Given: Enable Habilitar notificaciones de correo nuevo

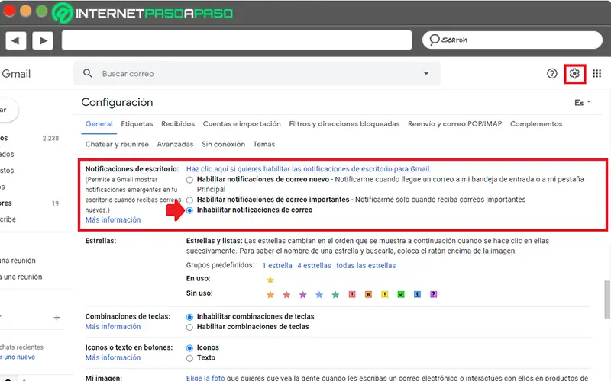Looking at the screenshot, I should (189, 180).
